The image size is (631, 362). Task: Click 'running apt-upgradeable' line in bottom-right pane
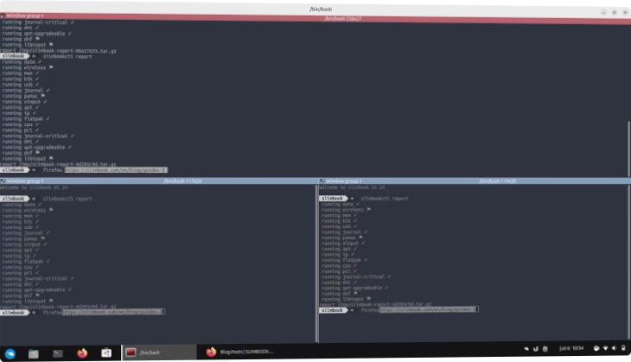(x=355, y=288)
